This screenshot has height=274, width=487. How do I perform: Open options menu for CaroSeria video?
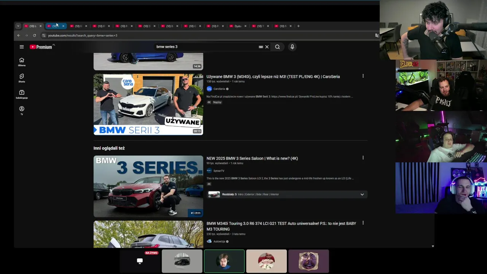tap(363, 76)
